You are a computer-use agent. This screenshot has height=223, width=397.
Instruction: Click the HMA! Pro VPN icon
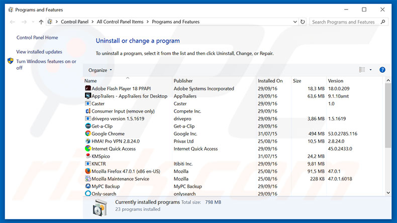pos(88,141)
